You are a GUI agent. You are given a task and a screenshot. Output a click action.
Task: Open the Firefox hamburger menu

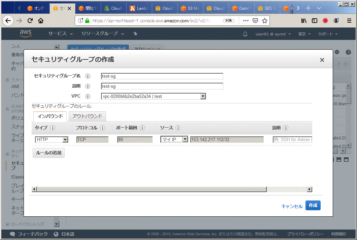(x=349, y=21)
